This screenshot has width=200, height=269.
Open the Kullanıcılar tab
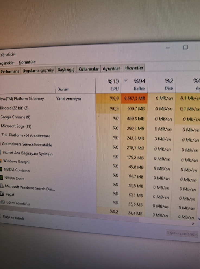pos(88,69)
